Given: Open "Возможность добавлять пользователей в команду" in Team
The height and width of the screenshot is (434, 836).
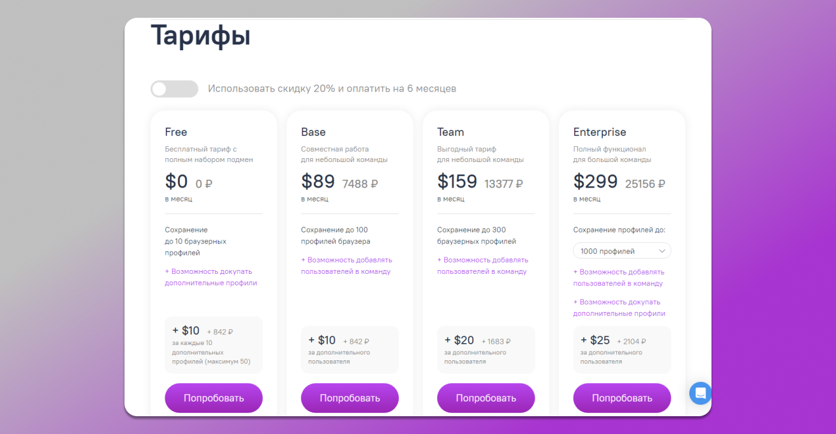Looking at the screenshot, I should tap(482, 265).
